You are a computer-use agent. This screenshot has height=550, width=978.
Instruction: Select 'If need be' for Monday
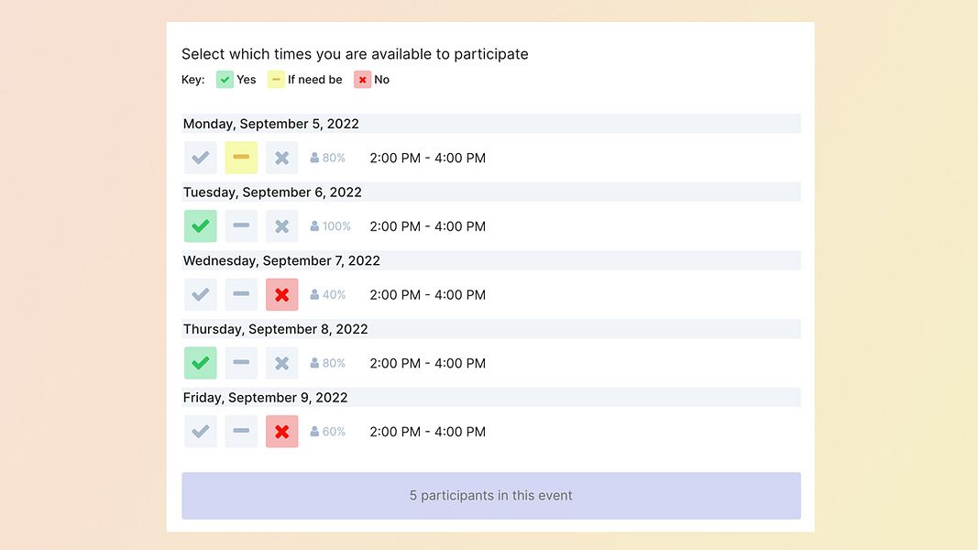point(241,158)
